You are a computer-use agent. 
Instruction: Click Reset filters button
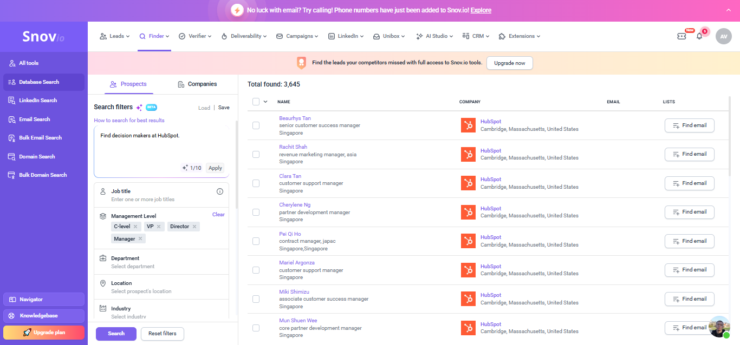point(163,334)
